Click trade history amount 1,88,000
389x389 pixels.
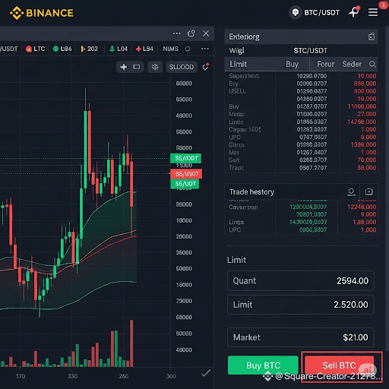click(365, 222)
